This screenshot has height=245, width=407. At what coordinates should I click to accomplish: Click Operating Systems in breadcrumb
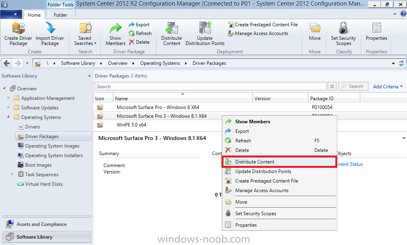(160, 63)
